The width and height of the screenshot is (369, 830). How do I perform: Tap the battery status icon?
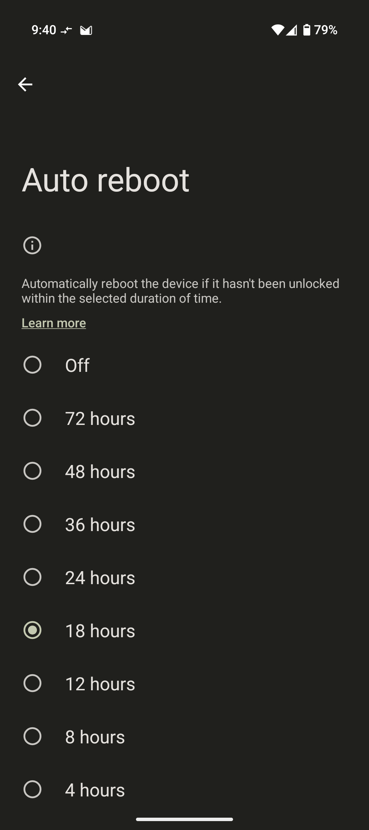coord(307,30)
